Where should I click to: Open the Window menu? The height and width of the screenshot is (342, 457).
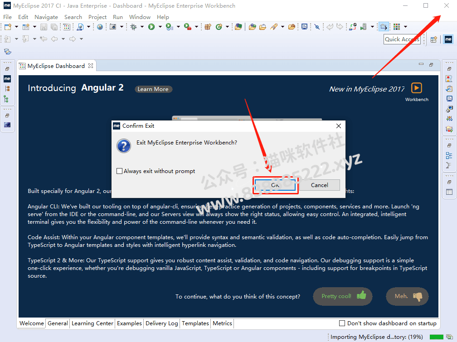tap(140, 17)
